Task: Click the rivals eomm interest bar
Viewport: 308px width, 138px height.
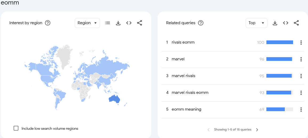Action: (280, 42)
